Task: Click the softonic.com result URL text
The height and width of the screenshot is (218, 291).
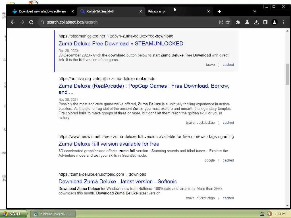Action: pyautogui.click(x=102, y=175)
